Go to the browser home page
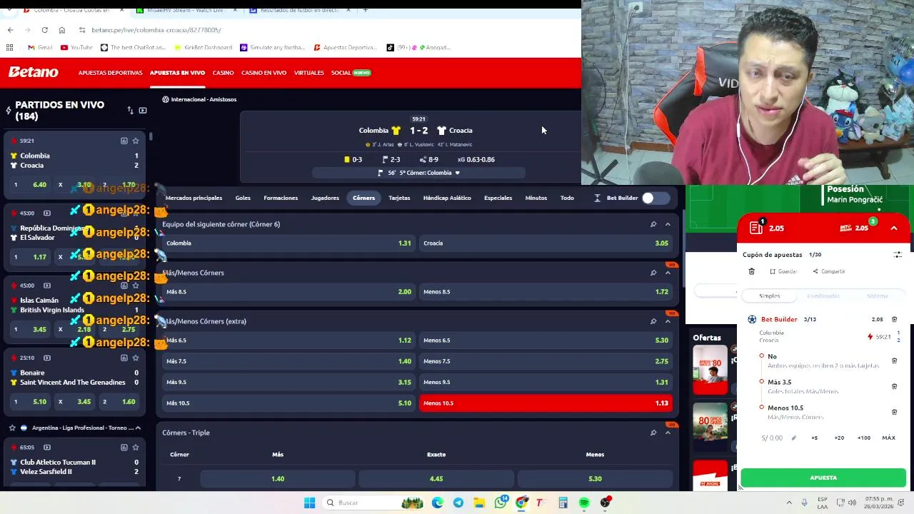This screenshot has width=914, height=514. point(62,30)
